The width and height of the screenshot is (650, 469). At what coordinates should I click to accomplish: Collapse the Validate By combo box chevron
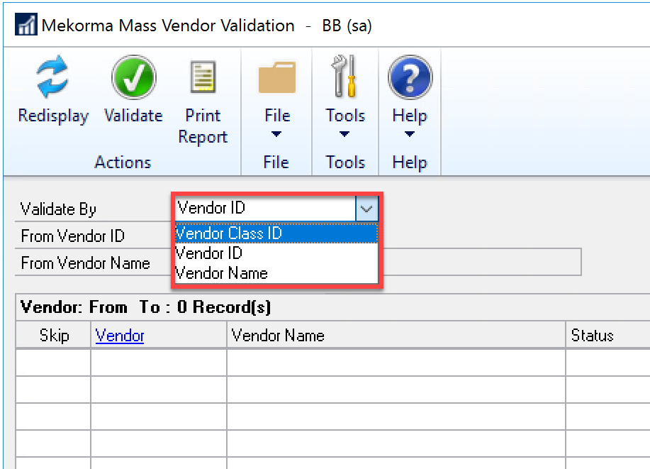coord(366,209)
